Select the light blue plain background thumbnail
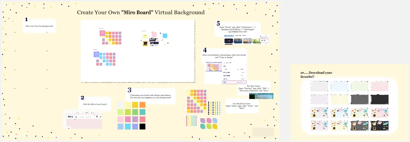The height and width of the screenshot is (142, 410). (x=339, y=86)
